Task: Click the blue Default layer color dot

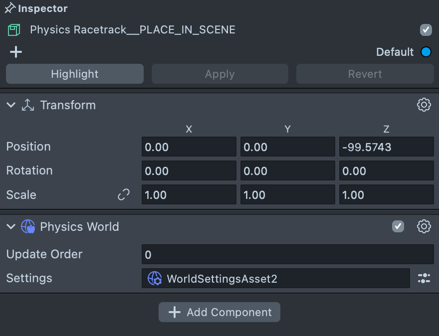Action: point(426,52)
